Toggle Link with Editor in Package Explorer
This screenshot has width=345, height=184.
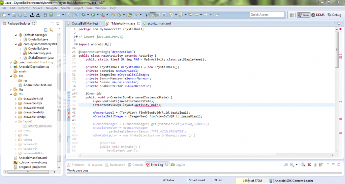(52, 29)
